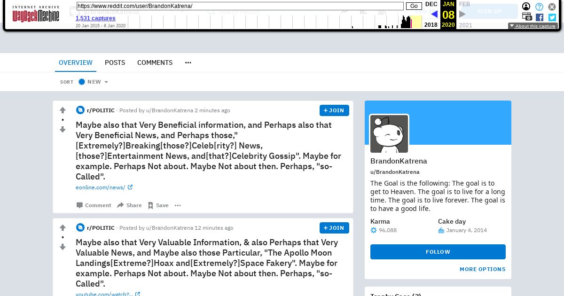Open r/POLITIC icon on second post
This screenshot has height=296, width=564.
[80, 228]
